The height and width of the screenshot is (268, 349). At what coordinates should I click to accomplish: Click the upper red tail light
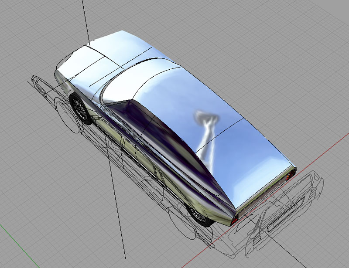click(289, 176)
